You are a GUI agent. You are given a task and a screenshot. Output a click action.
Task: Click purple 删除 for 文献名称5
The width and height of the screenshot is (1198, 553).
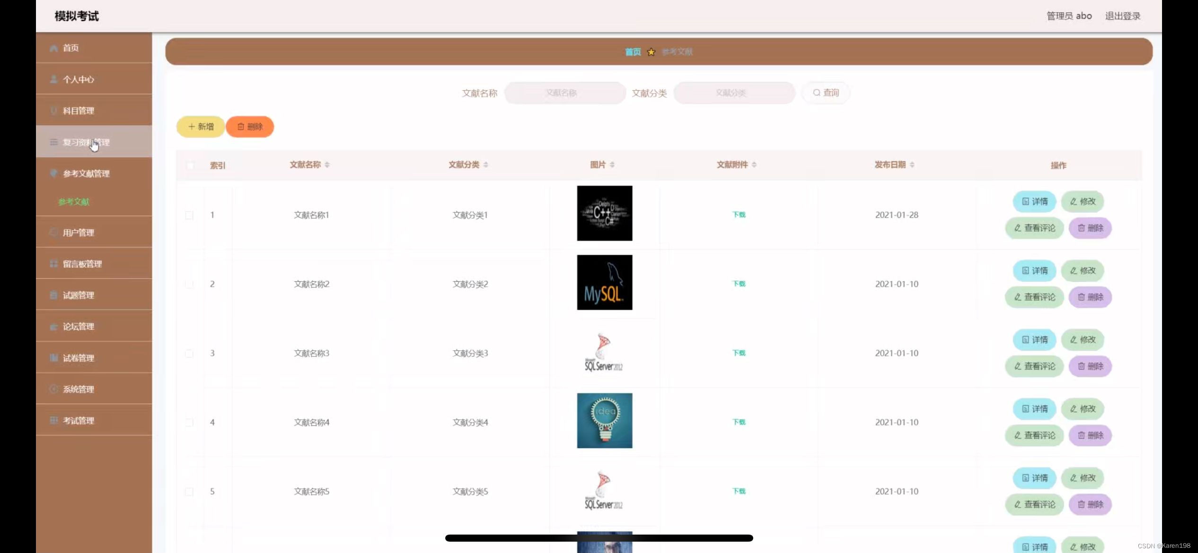[1090, 504]
